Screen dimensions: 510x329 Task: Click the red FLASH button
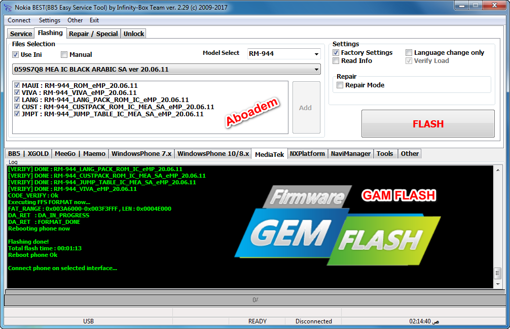pos(428,124)
